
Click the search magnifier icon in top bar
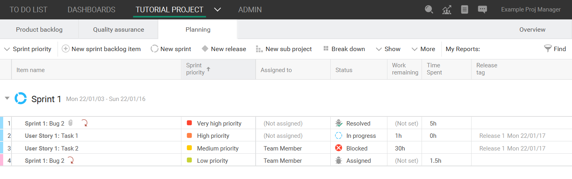[429, 10]
